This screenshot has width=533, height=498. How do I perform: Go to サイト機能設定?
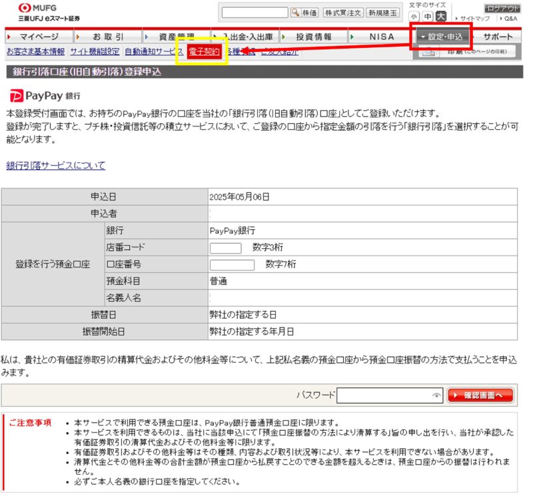(x=95, y=51)
